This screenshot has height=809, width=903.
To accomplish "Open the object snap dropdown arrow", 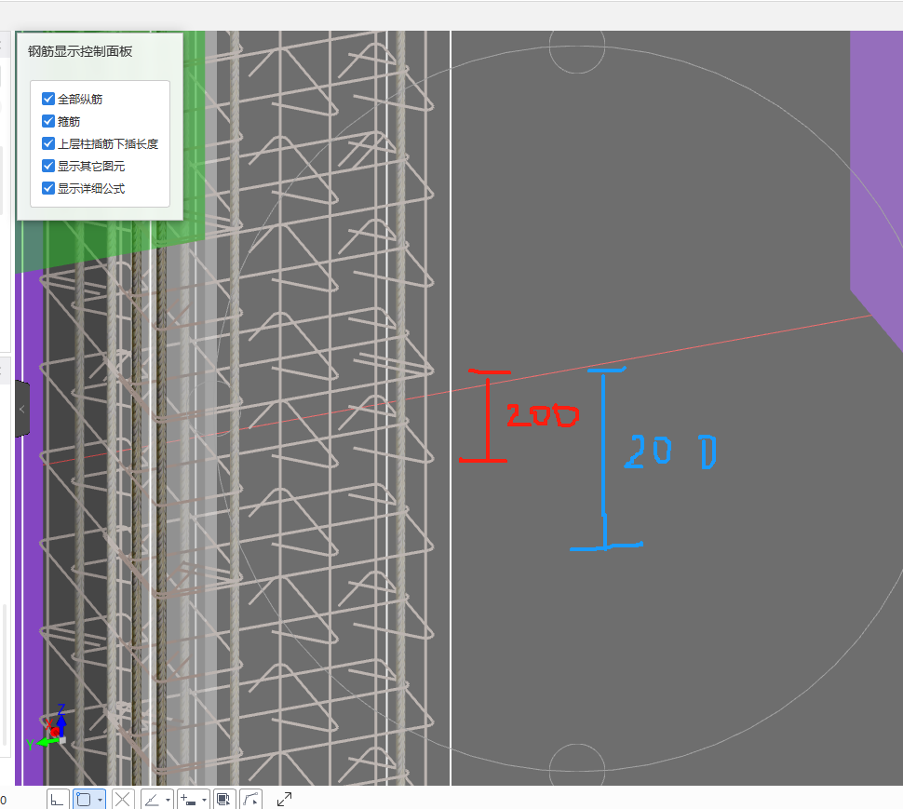I will pyautogui.click(x=101, y=800).
